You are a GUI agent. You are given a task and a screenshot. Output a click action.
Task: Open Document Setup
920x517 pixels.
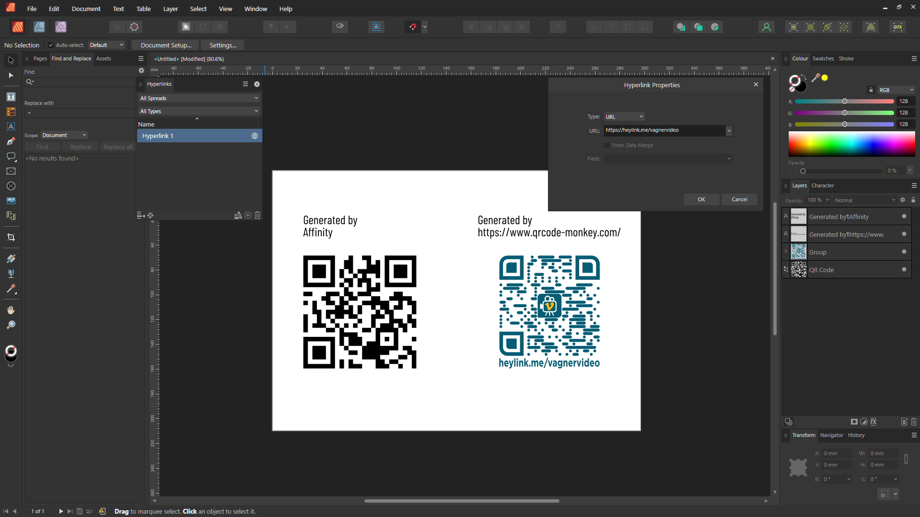tap(166, 45)
